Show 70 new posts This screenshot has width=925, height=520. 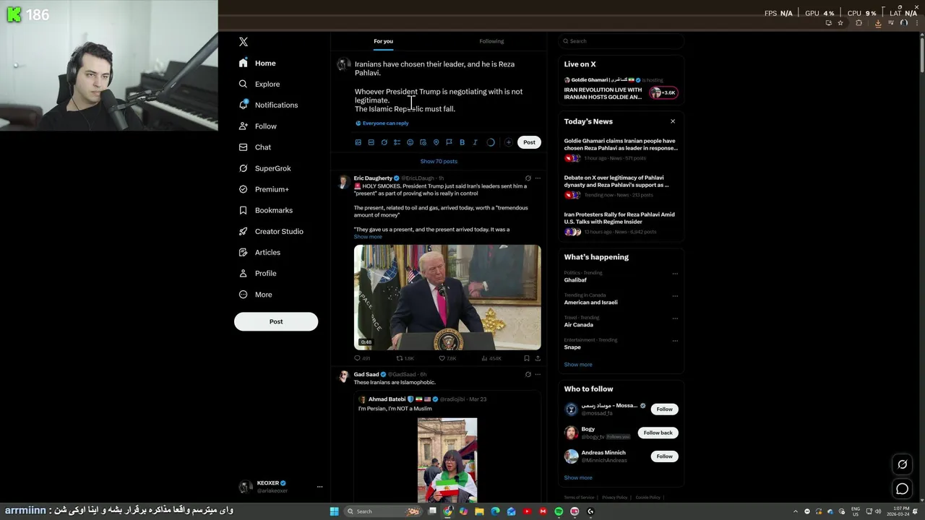point(439,161)
